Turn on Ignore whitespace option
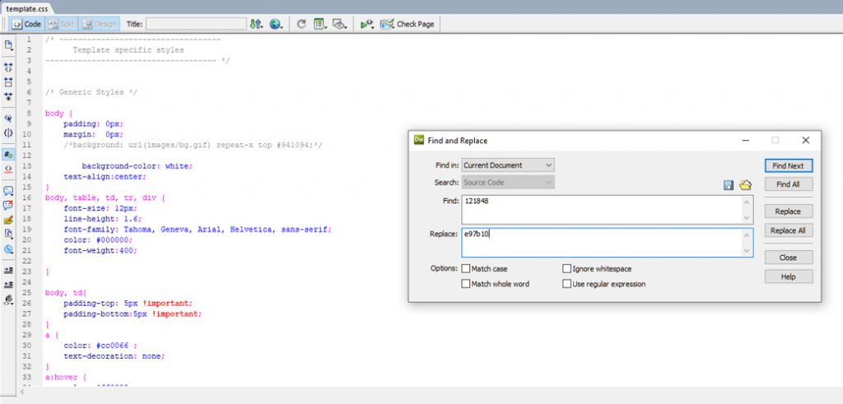 pos(566,269)
